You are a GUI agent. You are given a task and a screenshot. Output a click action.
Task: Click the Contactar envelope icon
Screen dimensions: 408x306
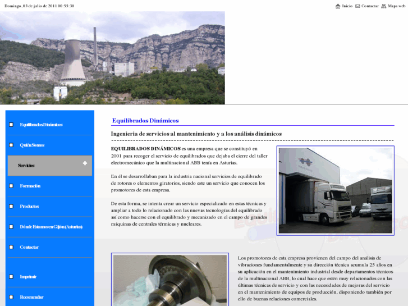click(357, 6)
